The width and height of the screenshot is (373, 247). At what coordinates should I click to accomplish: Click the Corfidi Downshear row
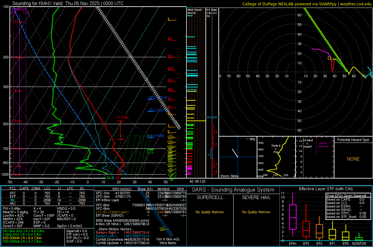pyautogui.click(x=123, y=239)
